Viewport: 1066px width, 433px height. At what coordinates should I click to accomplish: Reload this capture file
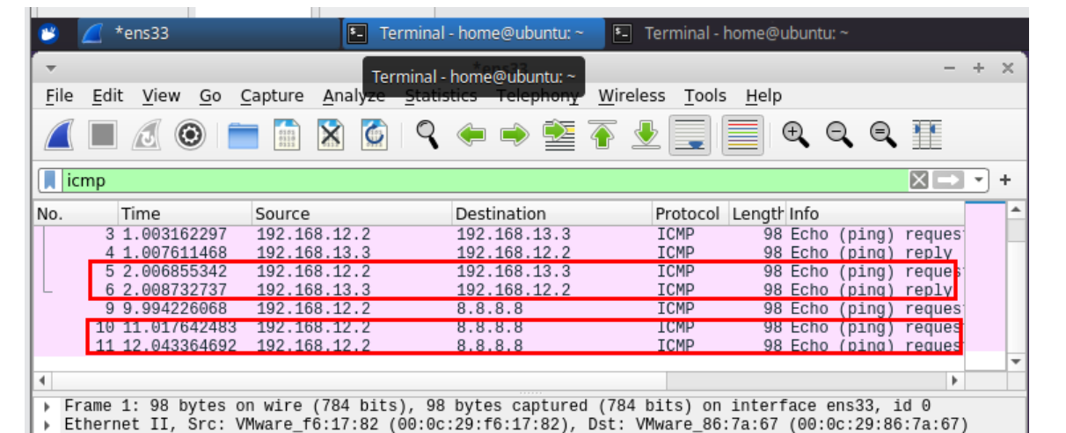[375, 135]
